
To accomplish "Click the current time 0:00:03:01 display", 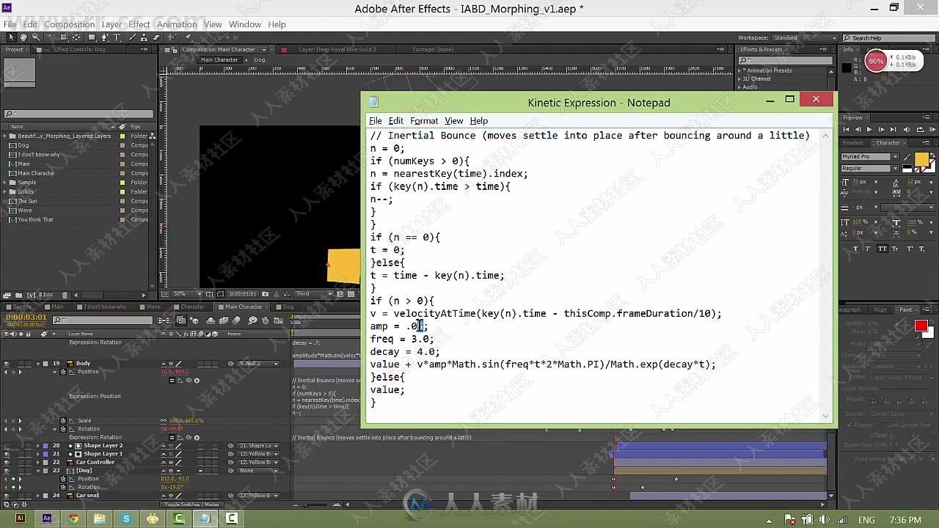I will tap(26, 317).
